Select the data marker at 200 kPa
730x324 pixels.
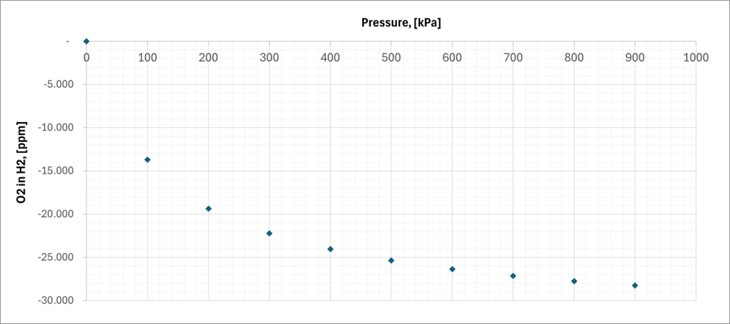point(209,209)
